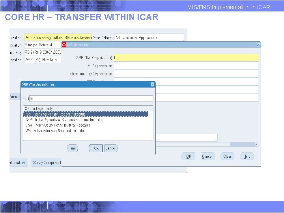Click the Find search field containing %

(91, 99)
